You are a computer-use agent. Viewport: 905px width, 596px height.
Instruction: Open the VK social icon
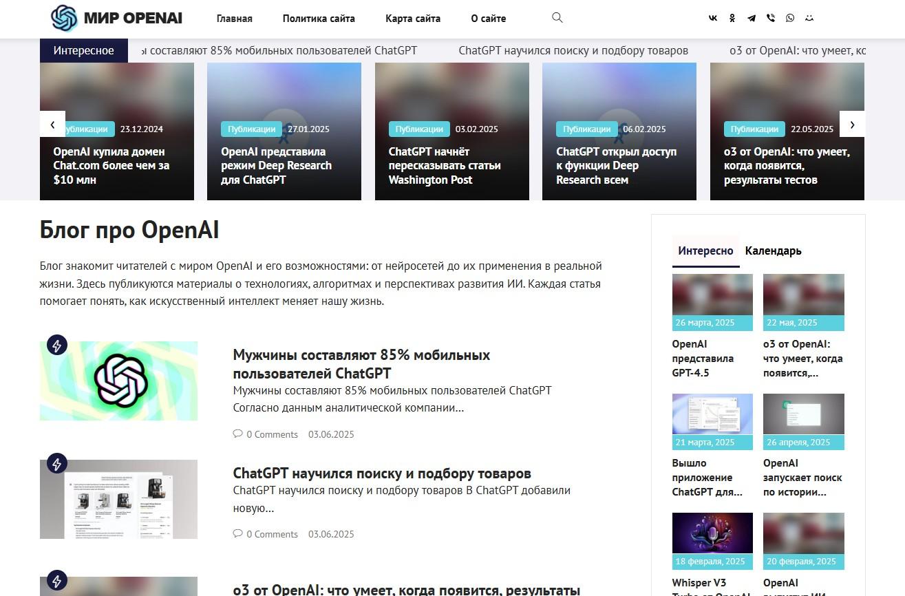coord(713,19)
